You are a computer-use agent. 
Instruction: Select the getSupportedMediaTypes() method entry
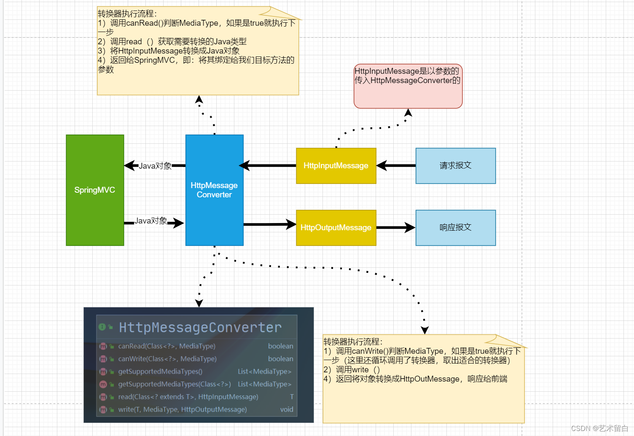click(160, 371)
